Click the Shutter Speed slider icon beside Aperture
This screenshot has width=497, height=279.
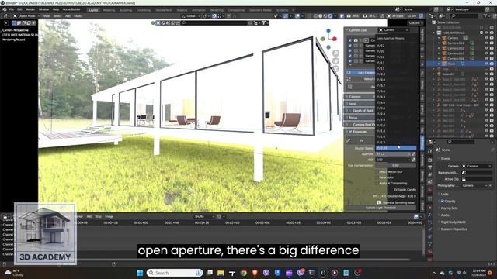point(414,154)
